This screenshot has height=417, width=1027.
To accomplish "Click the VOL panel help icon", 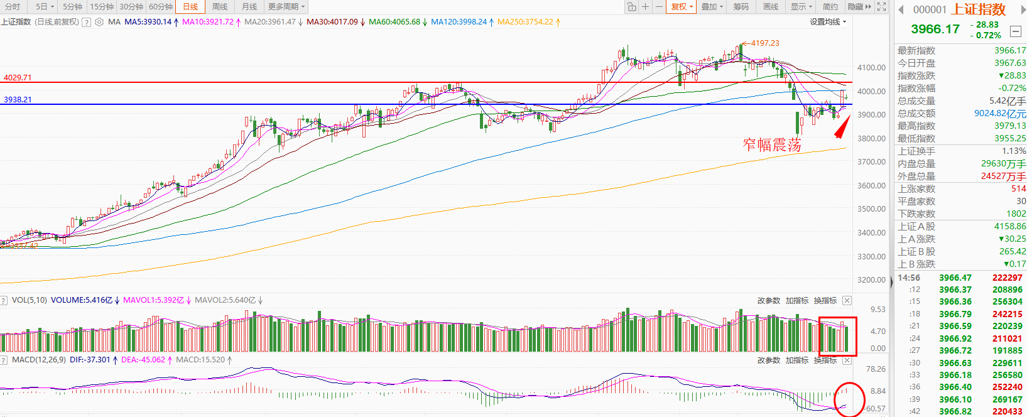I will 4,301.
